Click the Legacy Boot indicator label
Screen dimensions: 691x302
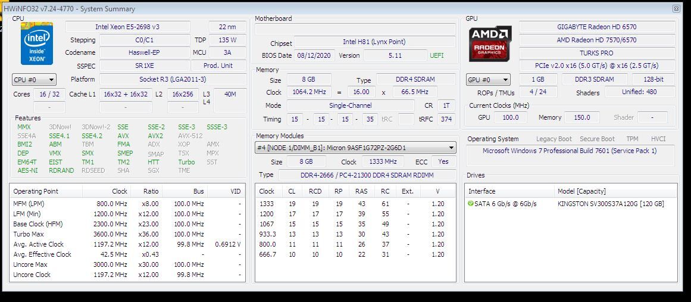click(554, 139)
